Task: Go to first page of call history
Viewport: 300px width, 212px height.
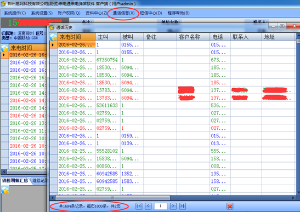Action: click(x=139, y=206)
